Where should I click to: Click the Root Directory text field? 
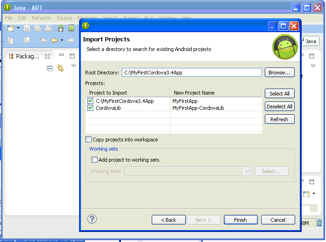[192, 73]
